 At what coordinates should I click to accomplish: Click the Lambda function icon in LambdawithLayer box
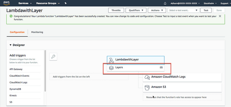(x=111, y=60)
